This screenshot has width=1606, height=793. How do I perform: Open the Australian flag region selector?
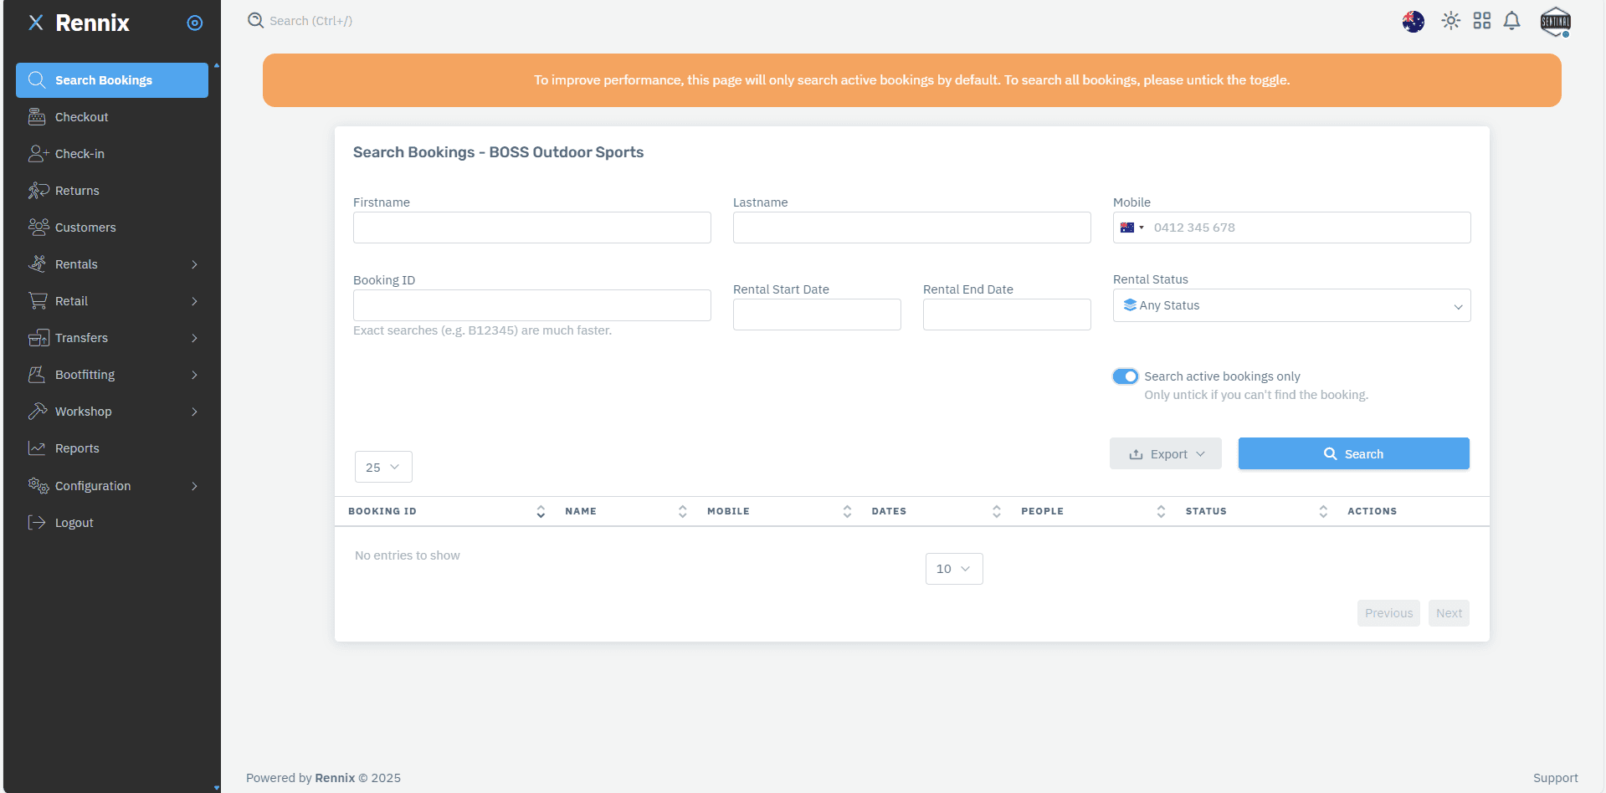(x=1414, y=21)
